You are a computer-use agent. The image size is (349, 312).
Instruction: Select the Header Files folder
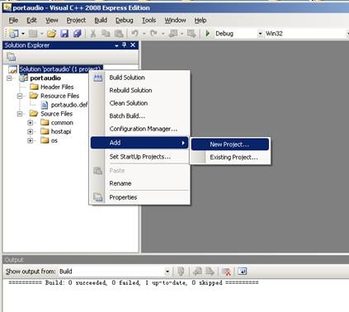(57, 87)
